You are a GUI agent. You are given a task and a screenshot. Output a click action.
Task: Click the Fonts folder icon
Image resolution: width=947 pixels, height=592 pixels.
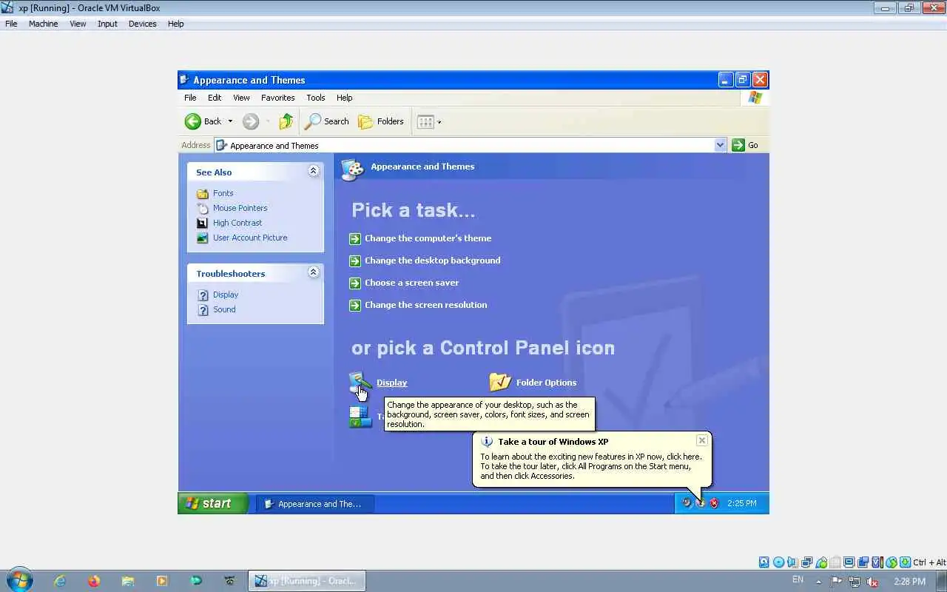pos(203,193)
